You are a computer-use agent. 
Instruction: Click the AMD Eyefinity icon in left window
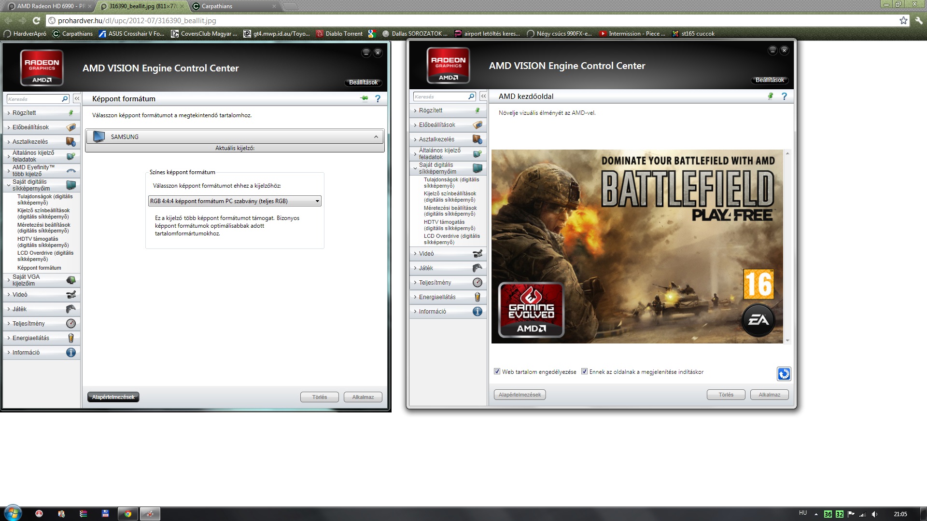click(71, 171)
